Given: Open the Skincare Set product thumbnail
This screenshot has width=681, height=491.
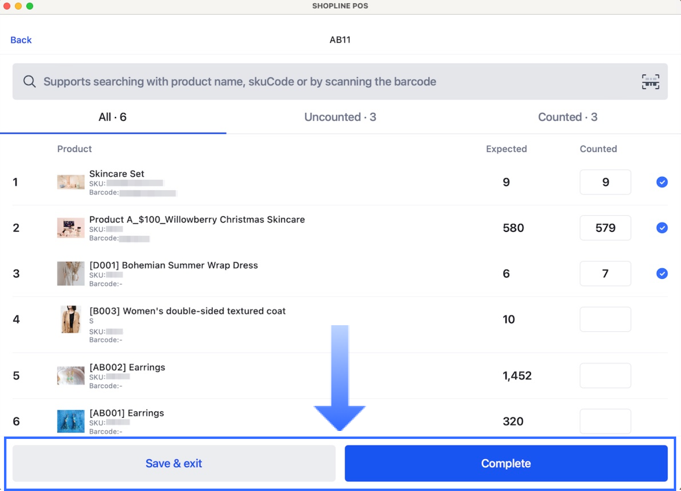Looking at the screenshot, I should click(x=71, y=182).
